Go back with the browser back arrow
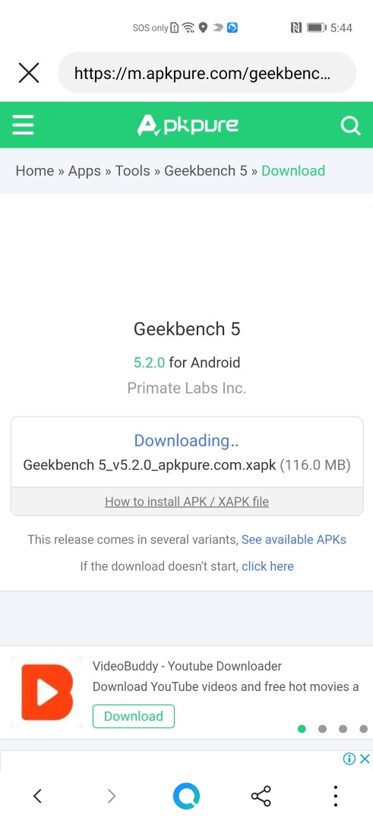This screenshot has height=821, width=373. click(x=37, y=796)
